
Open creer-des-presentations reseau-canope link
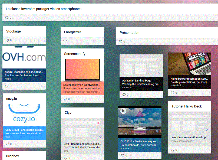pos(189,139)
